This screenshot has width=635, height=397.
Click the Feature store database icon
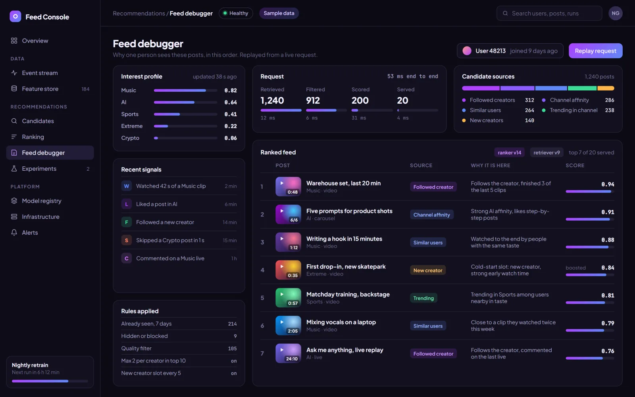tap(14, 89)
